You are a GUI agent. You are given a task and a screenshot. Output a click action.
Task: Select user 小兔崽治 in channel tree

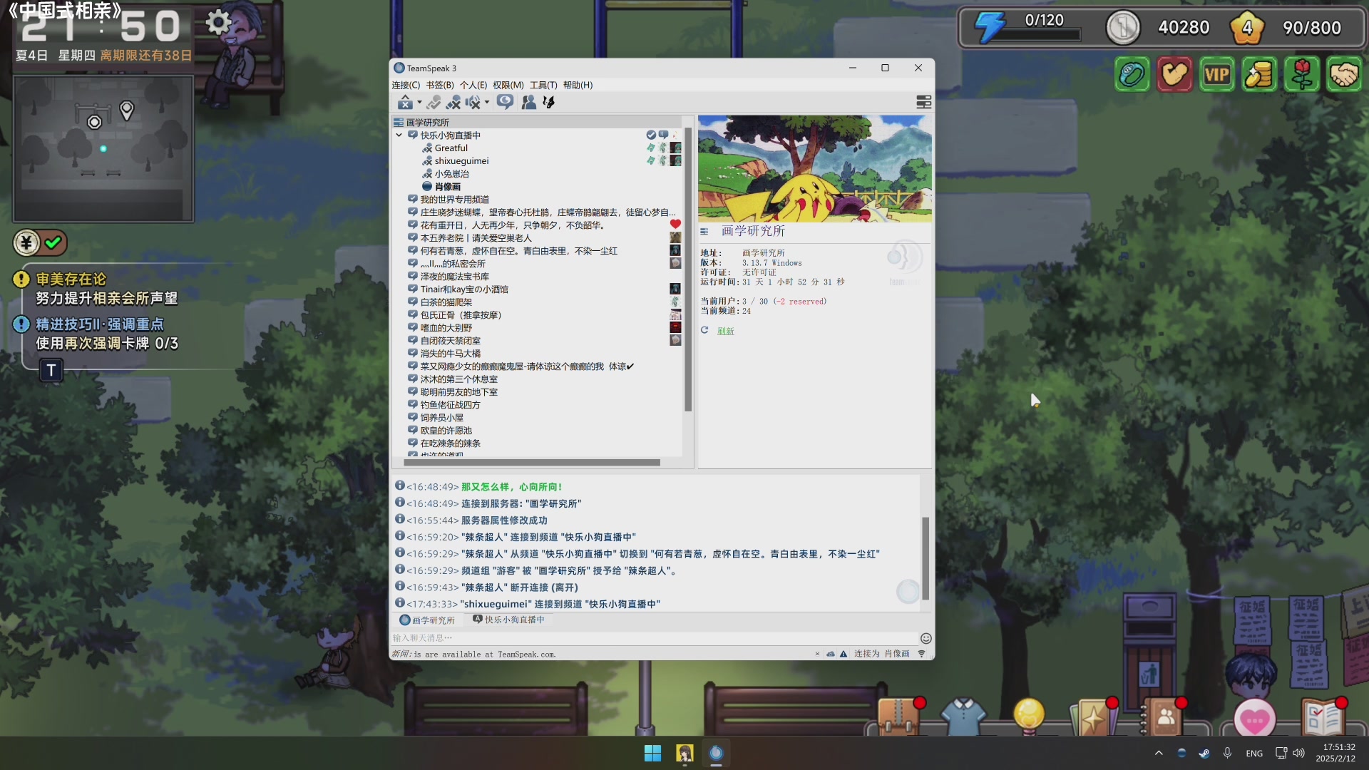pos(452,174)
